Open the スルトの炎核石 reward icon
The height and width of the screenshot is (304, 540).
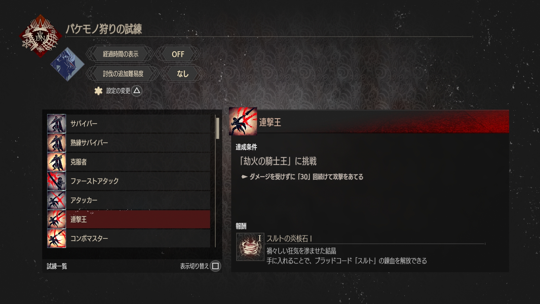[x=250, y=247]
